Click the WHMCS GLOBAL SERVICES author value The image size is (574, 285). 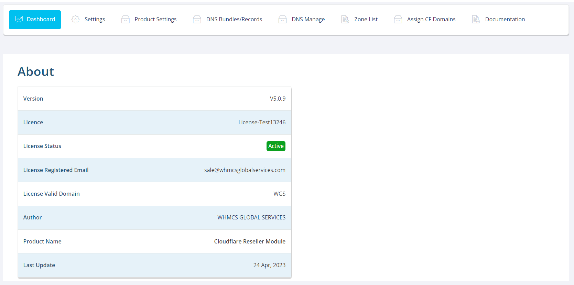251,217
